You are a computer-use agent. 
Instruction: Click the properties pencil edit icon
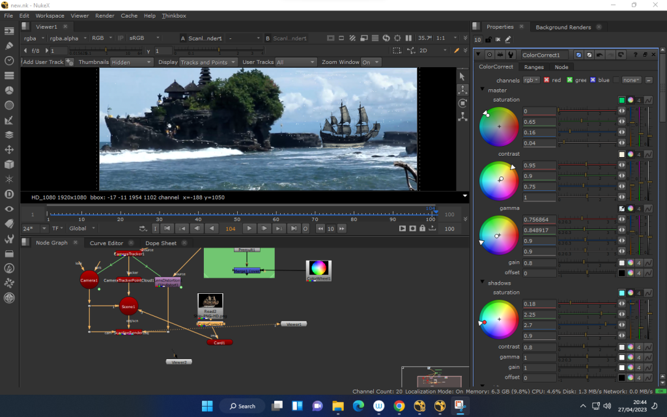[x=508, y=40]
